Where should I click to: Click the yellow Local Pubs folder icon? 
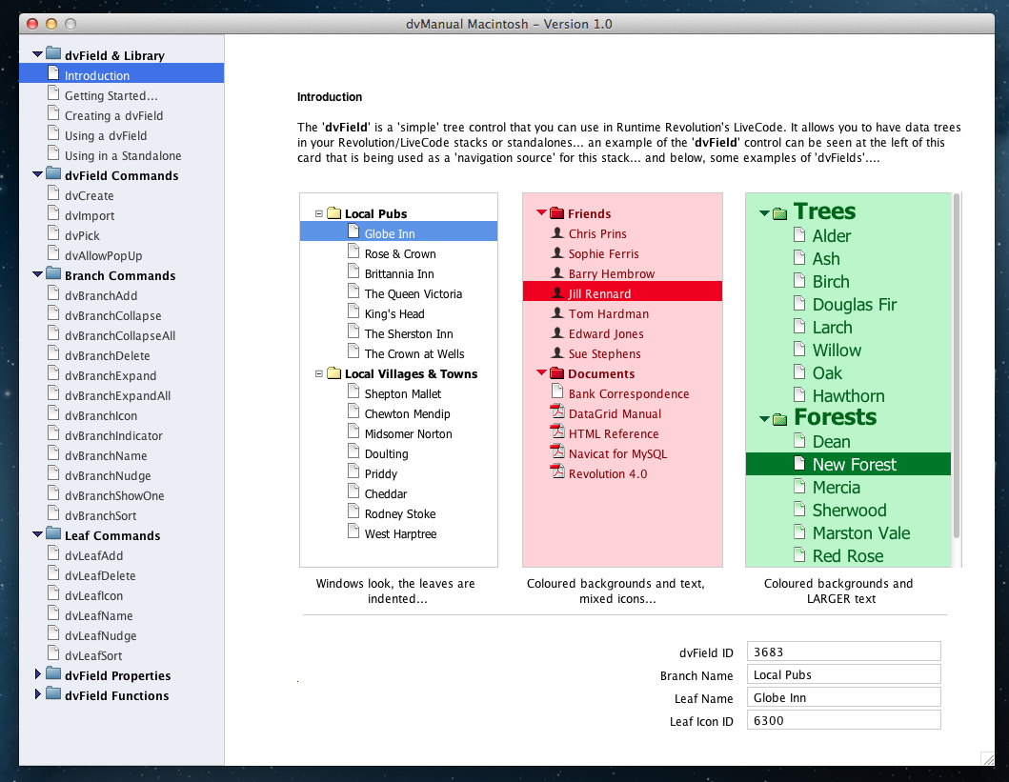[333, 213]
